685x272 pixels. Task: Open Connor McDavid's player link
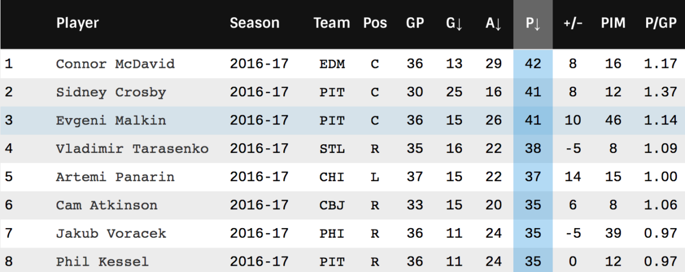(115, 64)
